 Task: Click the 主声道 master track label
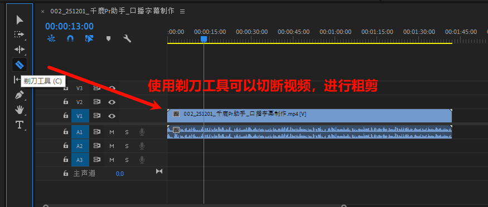pos(84,174)
